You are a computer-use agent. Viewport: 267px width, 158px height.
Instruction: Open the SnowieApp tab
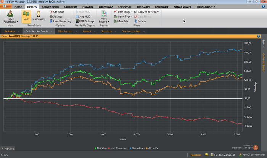point(125,7)
